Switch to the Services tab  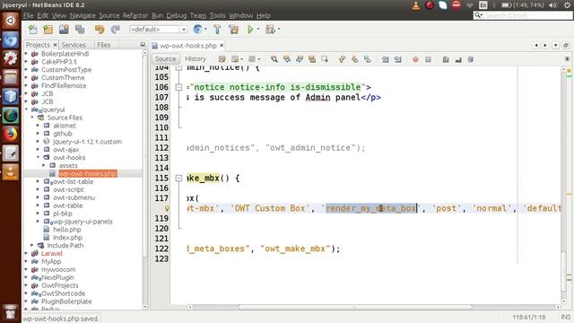tap(74, 45)
